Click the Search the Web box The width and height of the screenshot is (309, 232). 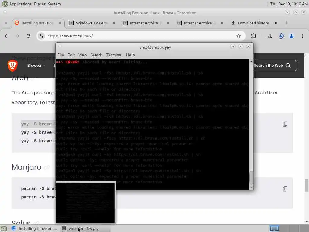(275, 66)
